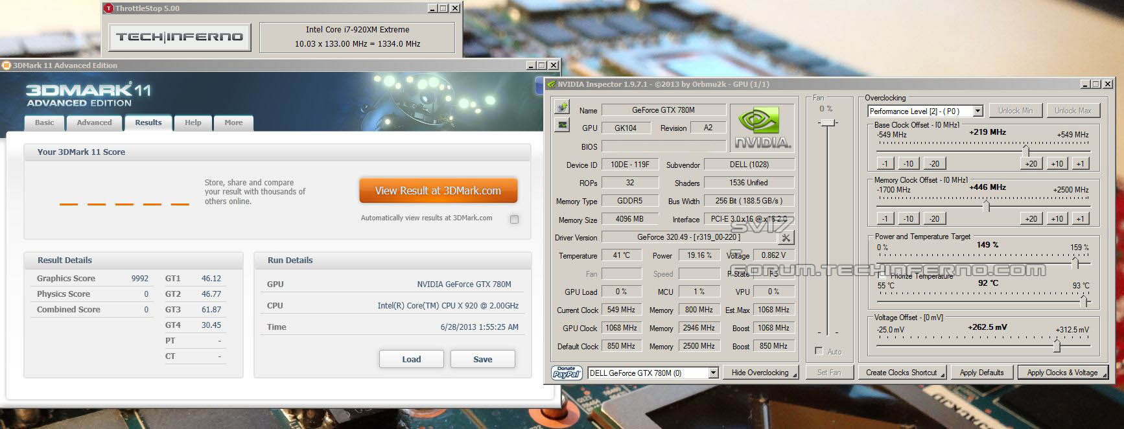Click the PayPal Donate icon
The image size is (1124, 429).
(x=567, y=373)
